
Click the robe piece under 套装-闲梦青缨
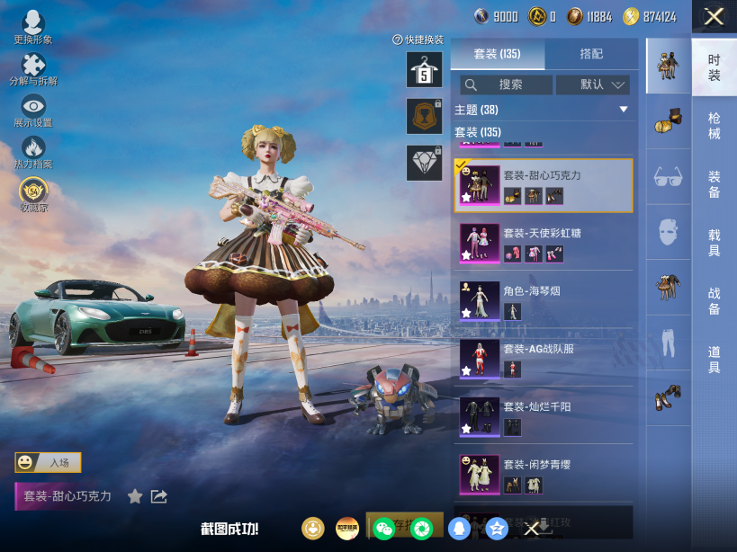tap(534, 485)
